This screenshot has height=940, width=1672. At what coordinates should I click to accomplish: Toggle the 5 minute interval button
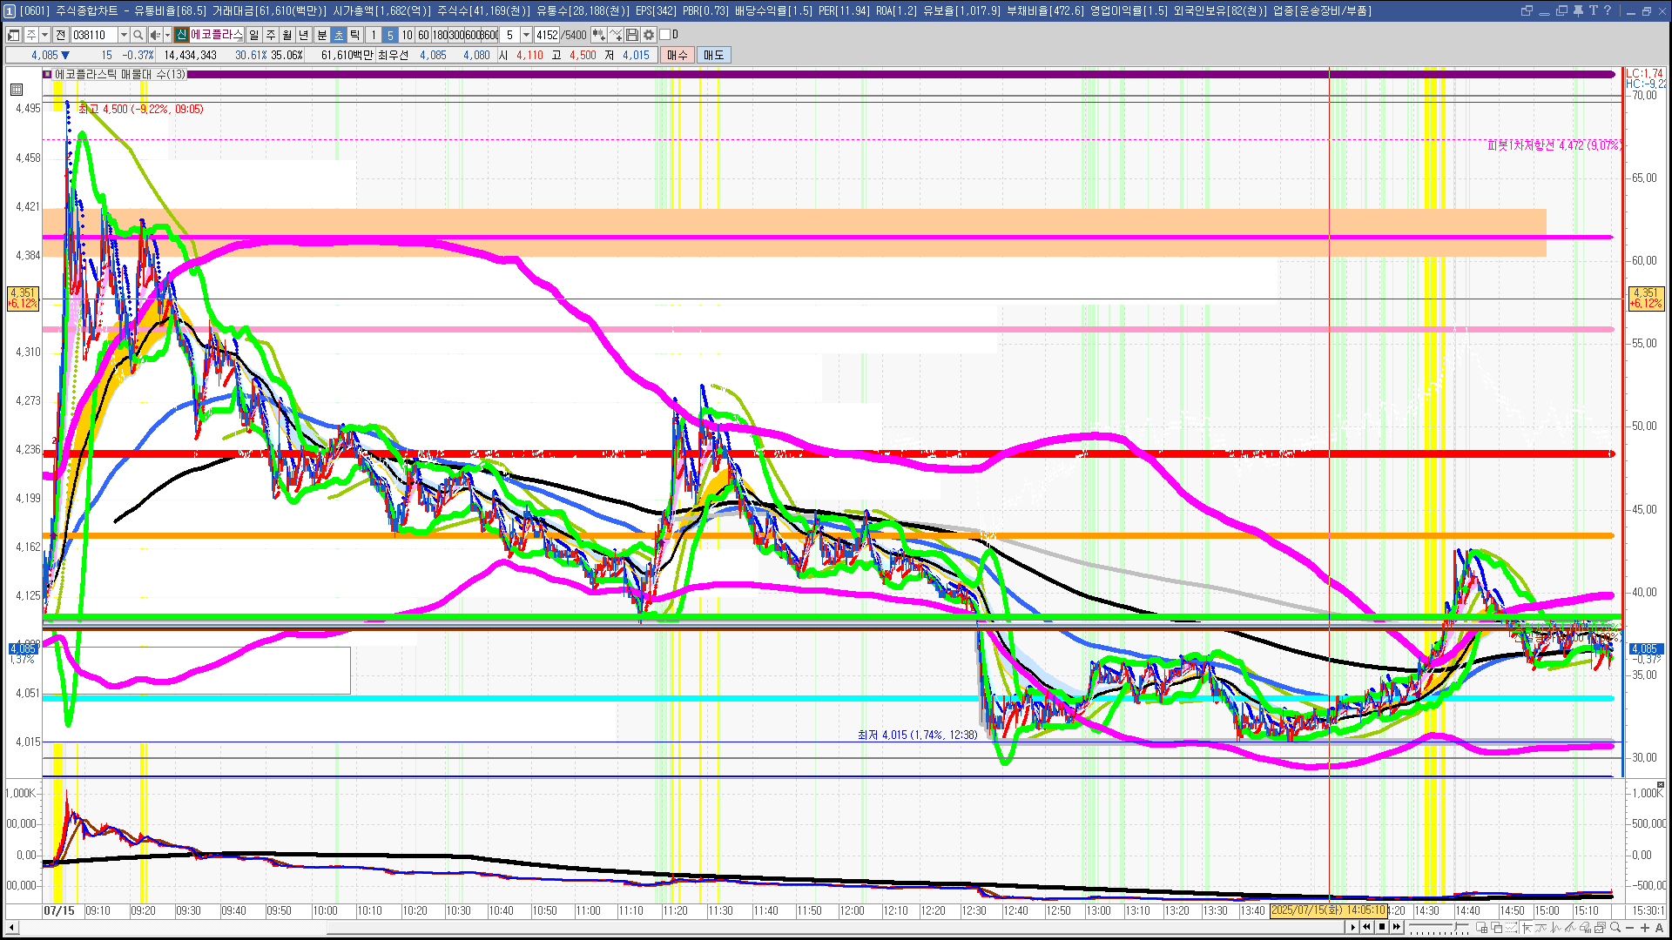pyautogui.click(x=390, y=35)
